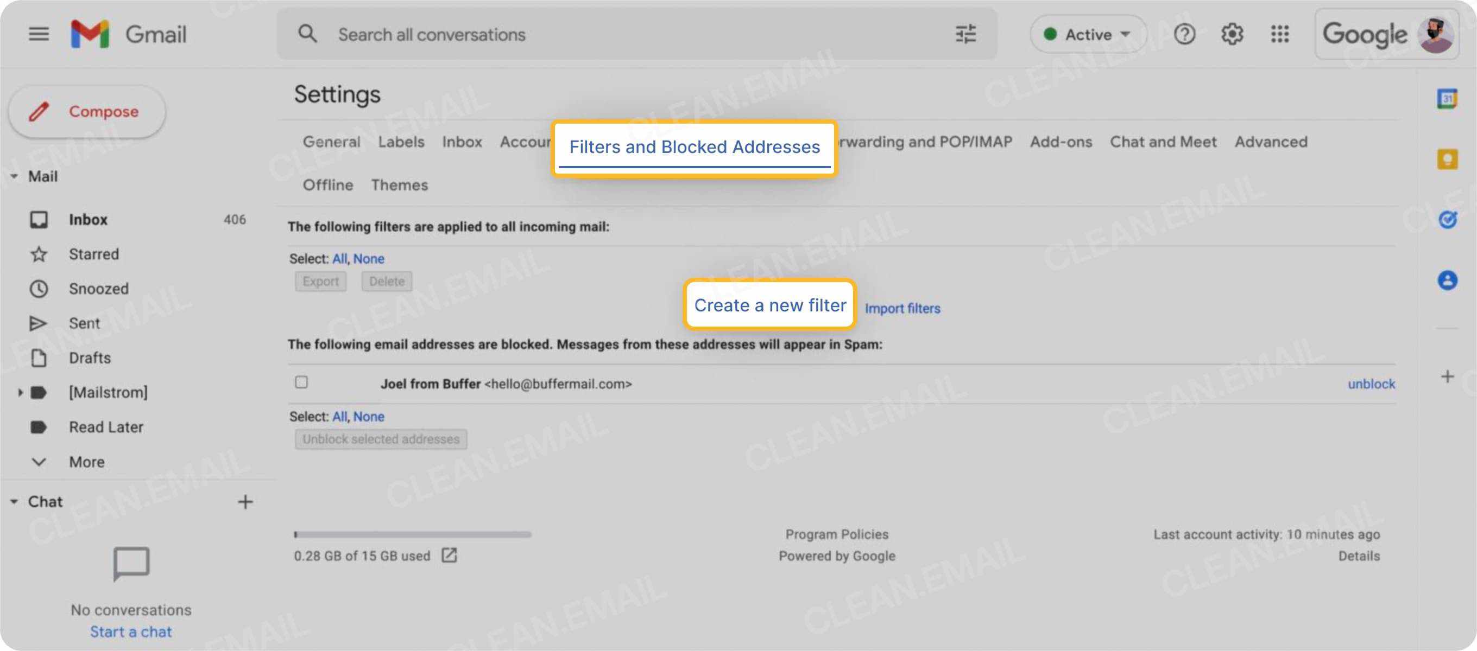The width and height of the screenshot is (1477, 651).
Task: Open the Google apps grid
Action: [x=1279, y=34]
